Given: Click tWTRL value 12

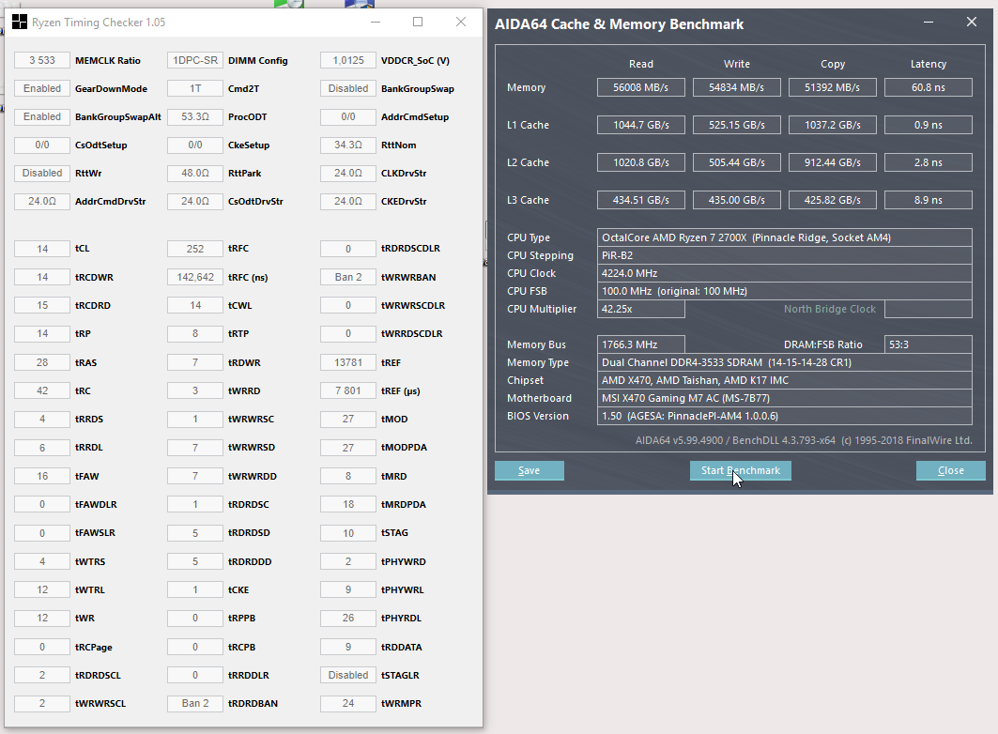Looking at the screenshot, I should [42, 589].
